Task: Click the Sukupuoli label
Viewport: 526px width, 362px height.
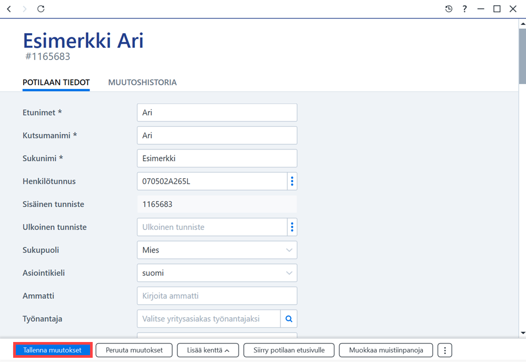Action: [x=41, y=250]
